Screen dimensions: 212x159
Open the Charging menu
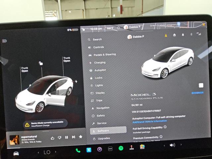[97, 63]
